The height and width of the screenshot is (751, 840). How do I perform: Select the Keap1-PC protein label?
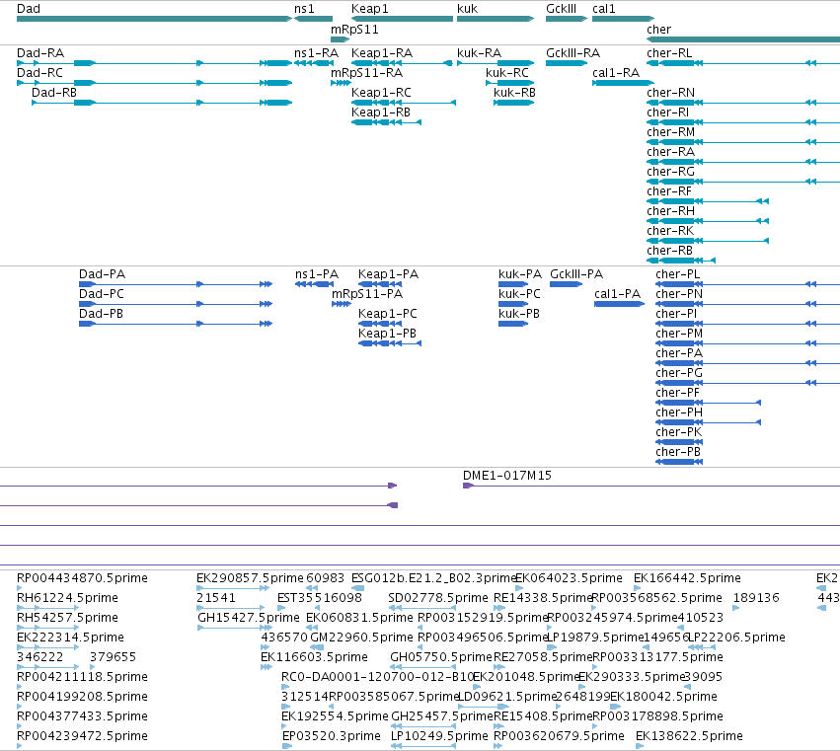point(388,314)
